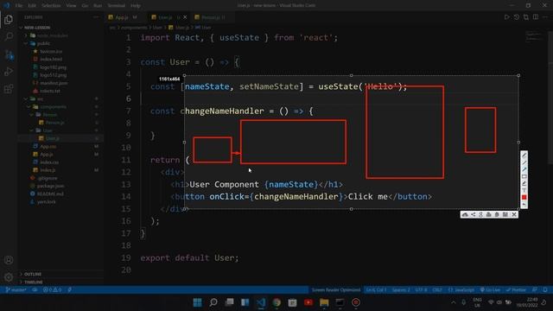Open the Help menu
The width and height of the screenshot is (553, 311).
(x=136, y=6)
